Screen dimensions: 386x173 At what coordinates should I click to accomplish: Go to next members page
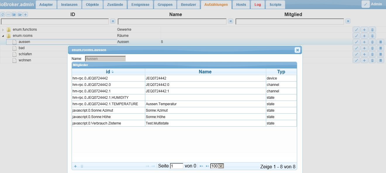coord(201,166)
